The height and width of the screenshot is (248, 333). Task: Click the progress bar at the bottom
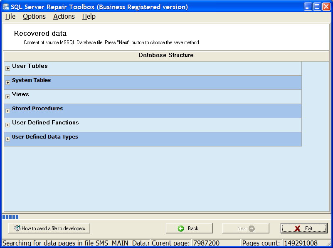pyautogui.click(x=166, y=217)
